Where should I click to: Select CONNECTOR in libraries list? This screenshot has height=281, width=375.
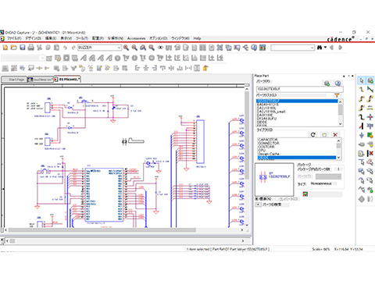click(x=269, y=143)
